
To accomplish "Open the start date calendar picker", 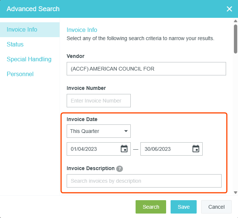I will pyautogui.click(x=124, y=149).
